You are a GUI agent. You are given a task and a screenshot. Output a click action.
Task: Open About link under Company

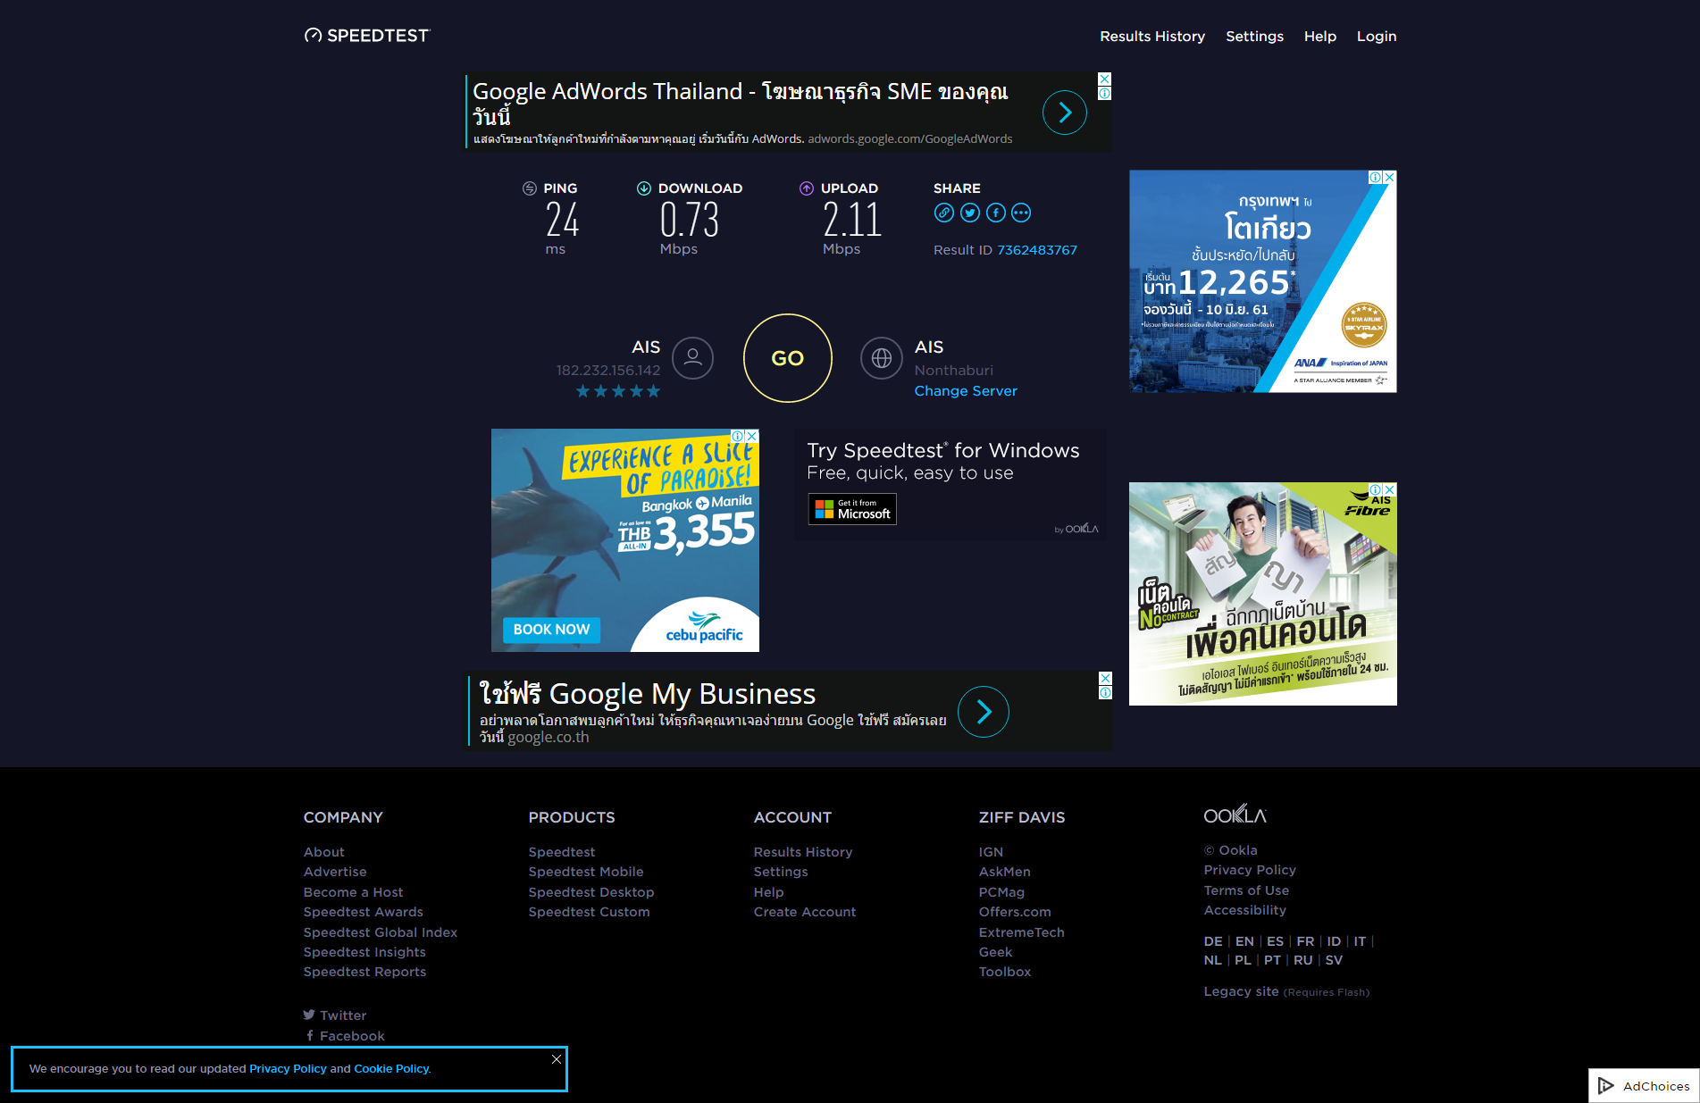tap(323, 852)
